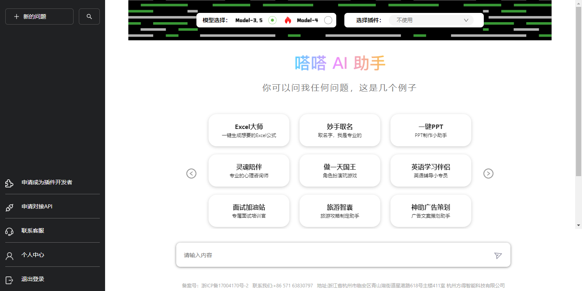Choose the 一键PPT example card
The height and width of the screenshot is (291, 582).
(x=431, y=130)
